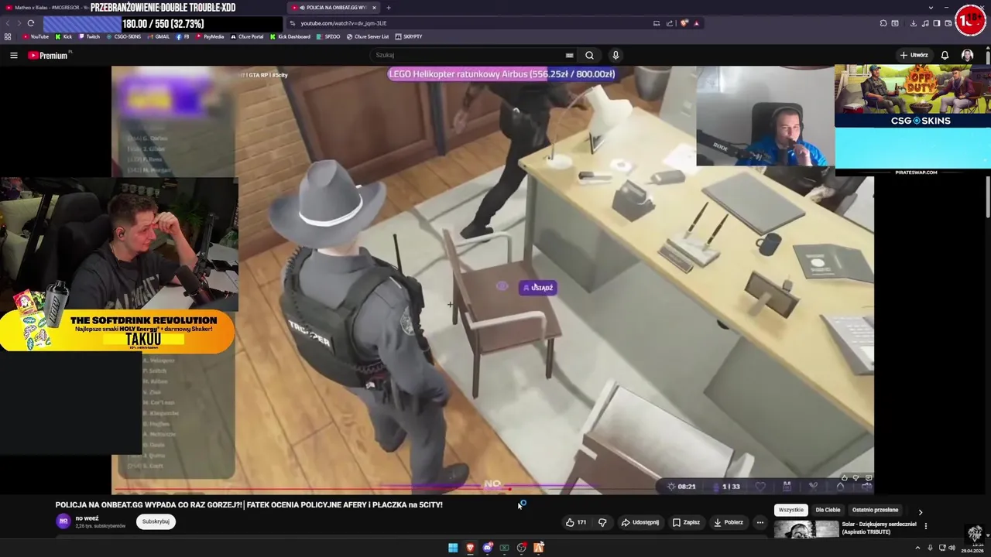
Task: Like the video with 171 likes
Action: tap(576, 522)
